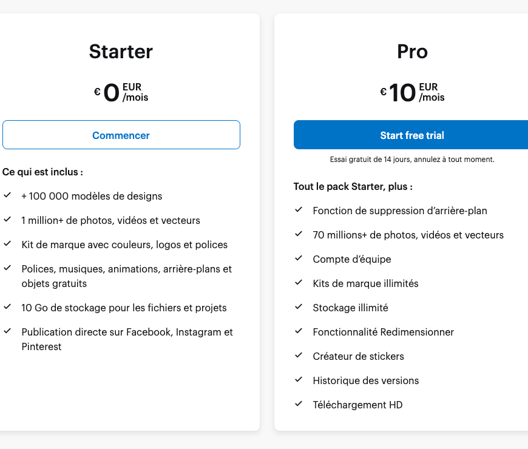This screenshot has height=449, width=528.
Task: Click checkmark beside 10 Go de stockage
Action: point(7,307)
